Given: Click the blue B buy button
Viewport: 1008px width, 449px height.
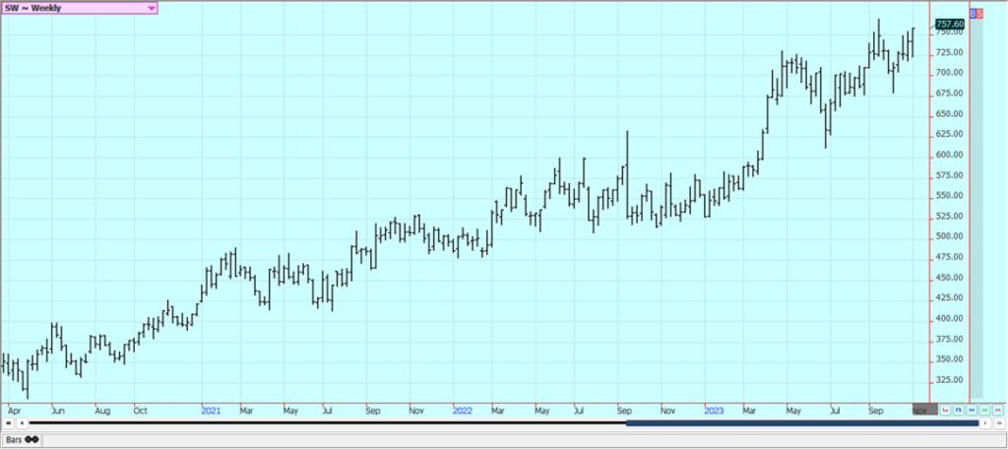Looking at the screenshot, I should pos(973,14).
